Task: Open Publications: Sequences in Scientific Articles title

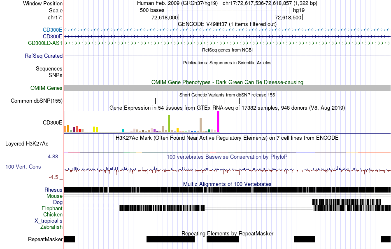Action: pos(227,63)
